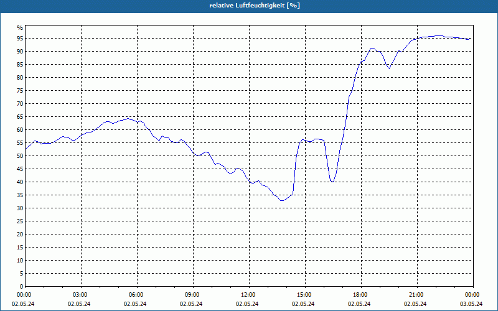
Task: Click the 09:00 time label on X axis
Action: tap(193, 295)
